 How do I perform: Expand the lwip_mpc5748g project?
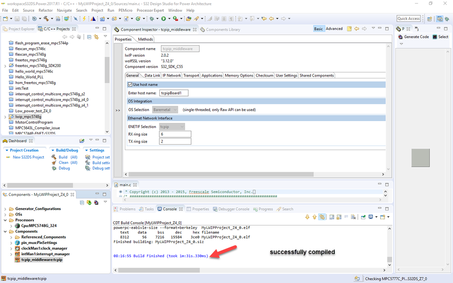(x=5, y=117)
